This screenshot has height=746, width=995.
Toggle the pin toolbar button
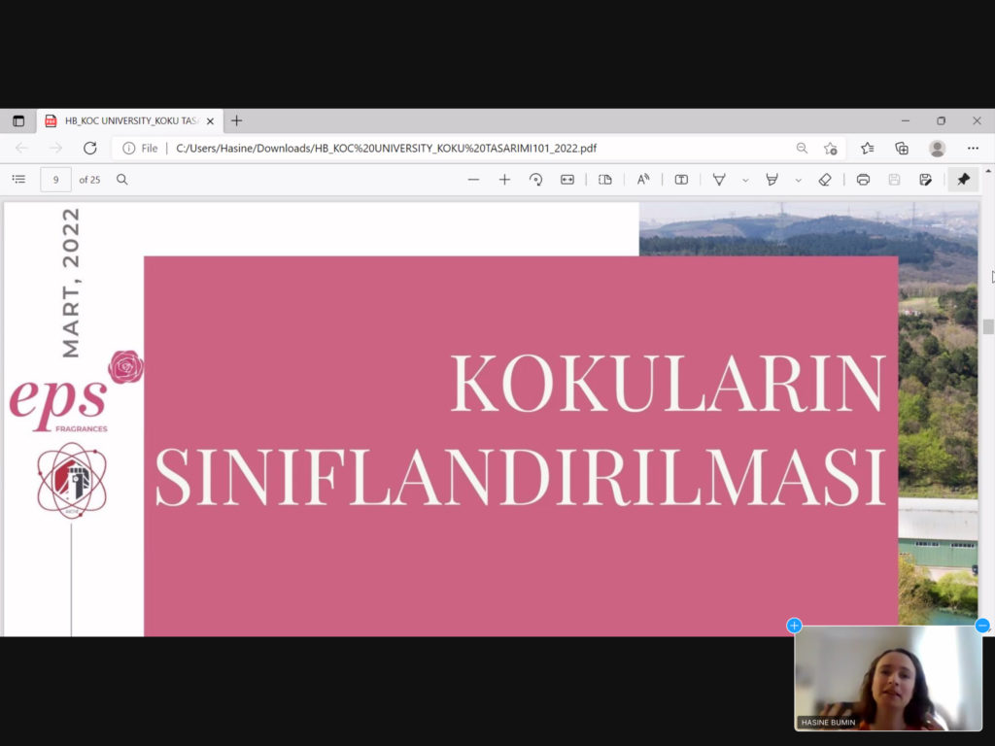963,180
